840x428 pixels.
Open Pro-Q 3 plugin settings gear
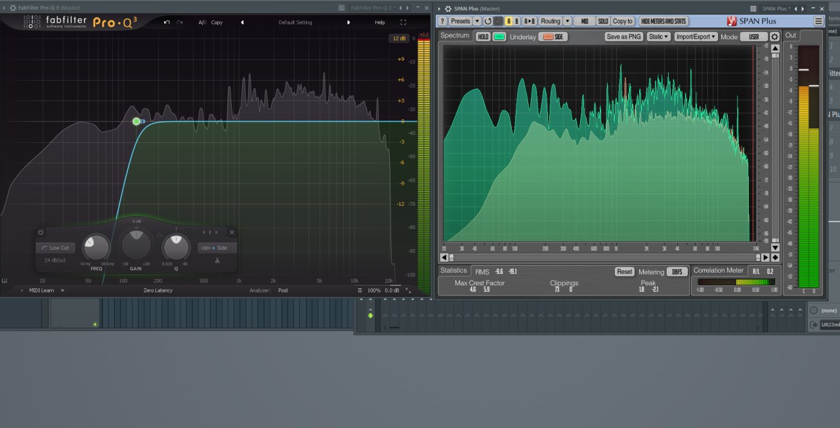(x=13, y=8)
